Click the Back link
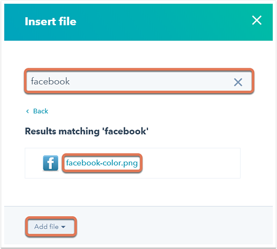Viewport: 277px width, 249px height. click(x=41, y=111)
